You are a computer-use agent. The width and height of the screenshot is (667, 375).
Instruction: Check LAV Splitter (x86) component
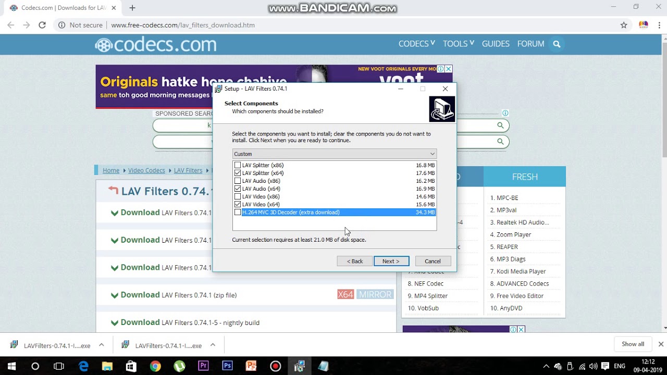(238, 165)
